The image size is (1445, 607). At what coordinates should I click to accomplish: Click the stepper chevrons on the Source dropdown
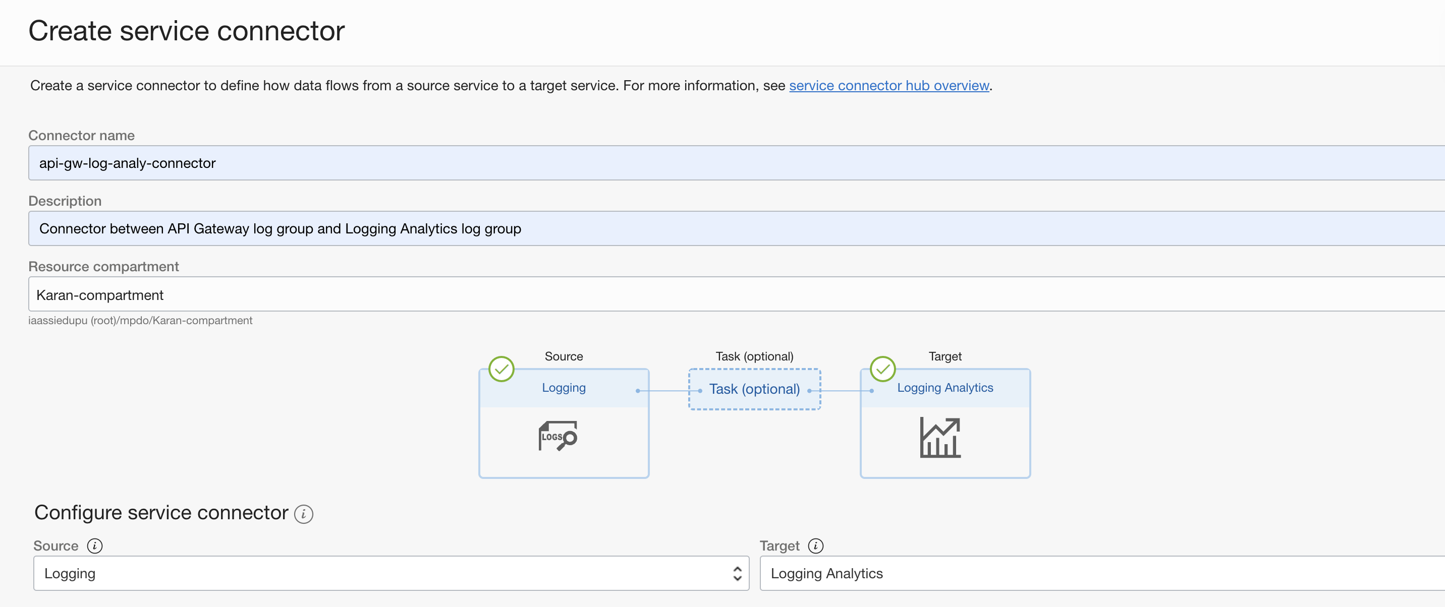pos(737,573)
